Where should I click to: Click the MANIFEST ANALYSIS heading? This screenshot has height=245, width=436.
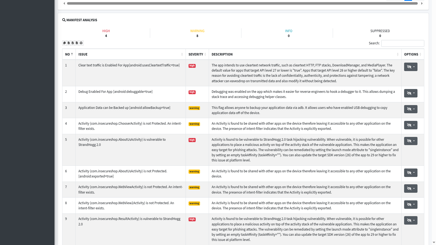tap(82, 20)
